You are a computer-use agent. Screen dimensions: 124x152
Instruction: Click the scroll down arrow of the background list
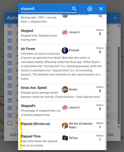click(x=119, y=127)
